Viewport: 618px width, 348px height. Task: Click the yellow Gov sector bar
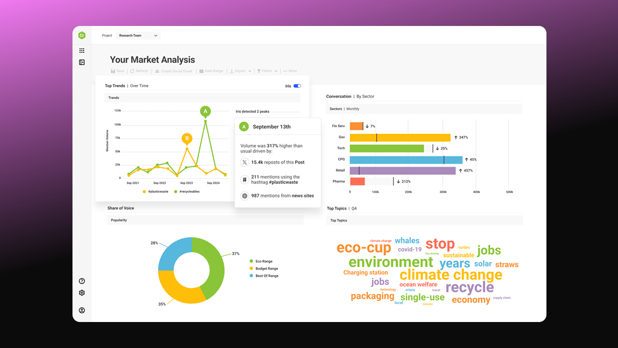tap(400, 137)
